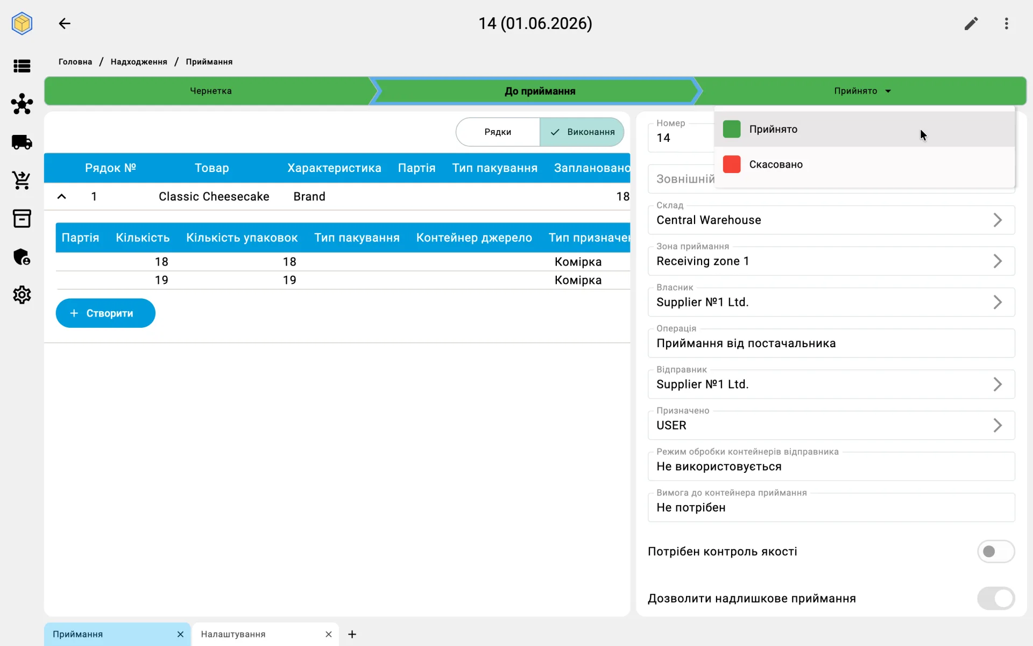Select the До приймання status stage

[x=540, y=91]
